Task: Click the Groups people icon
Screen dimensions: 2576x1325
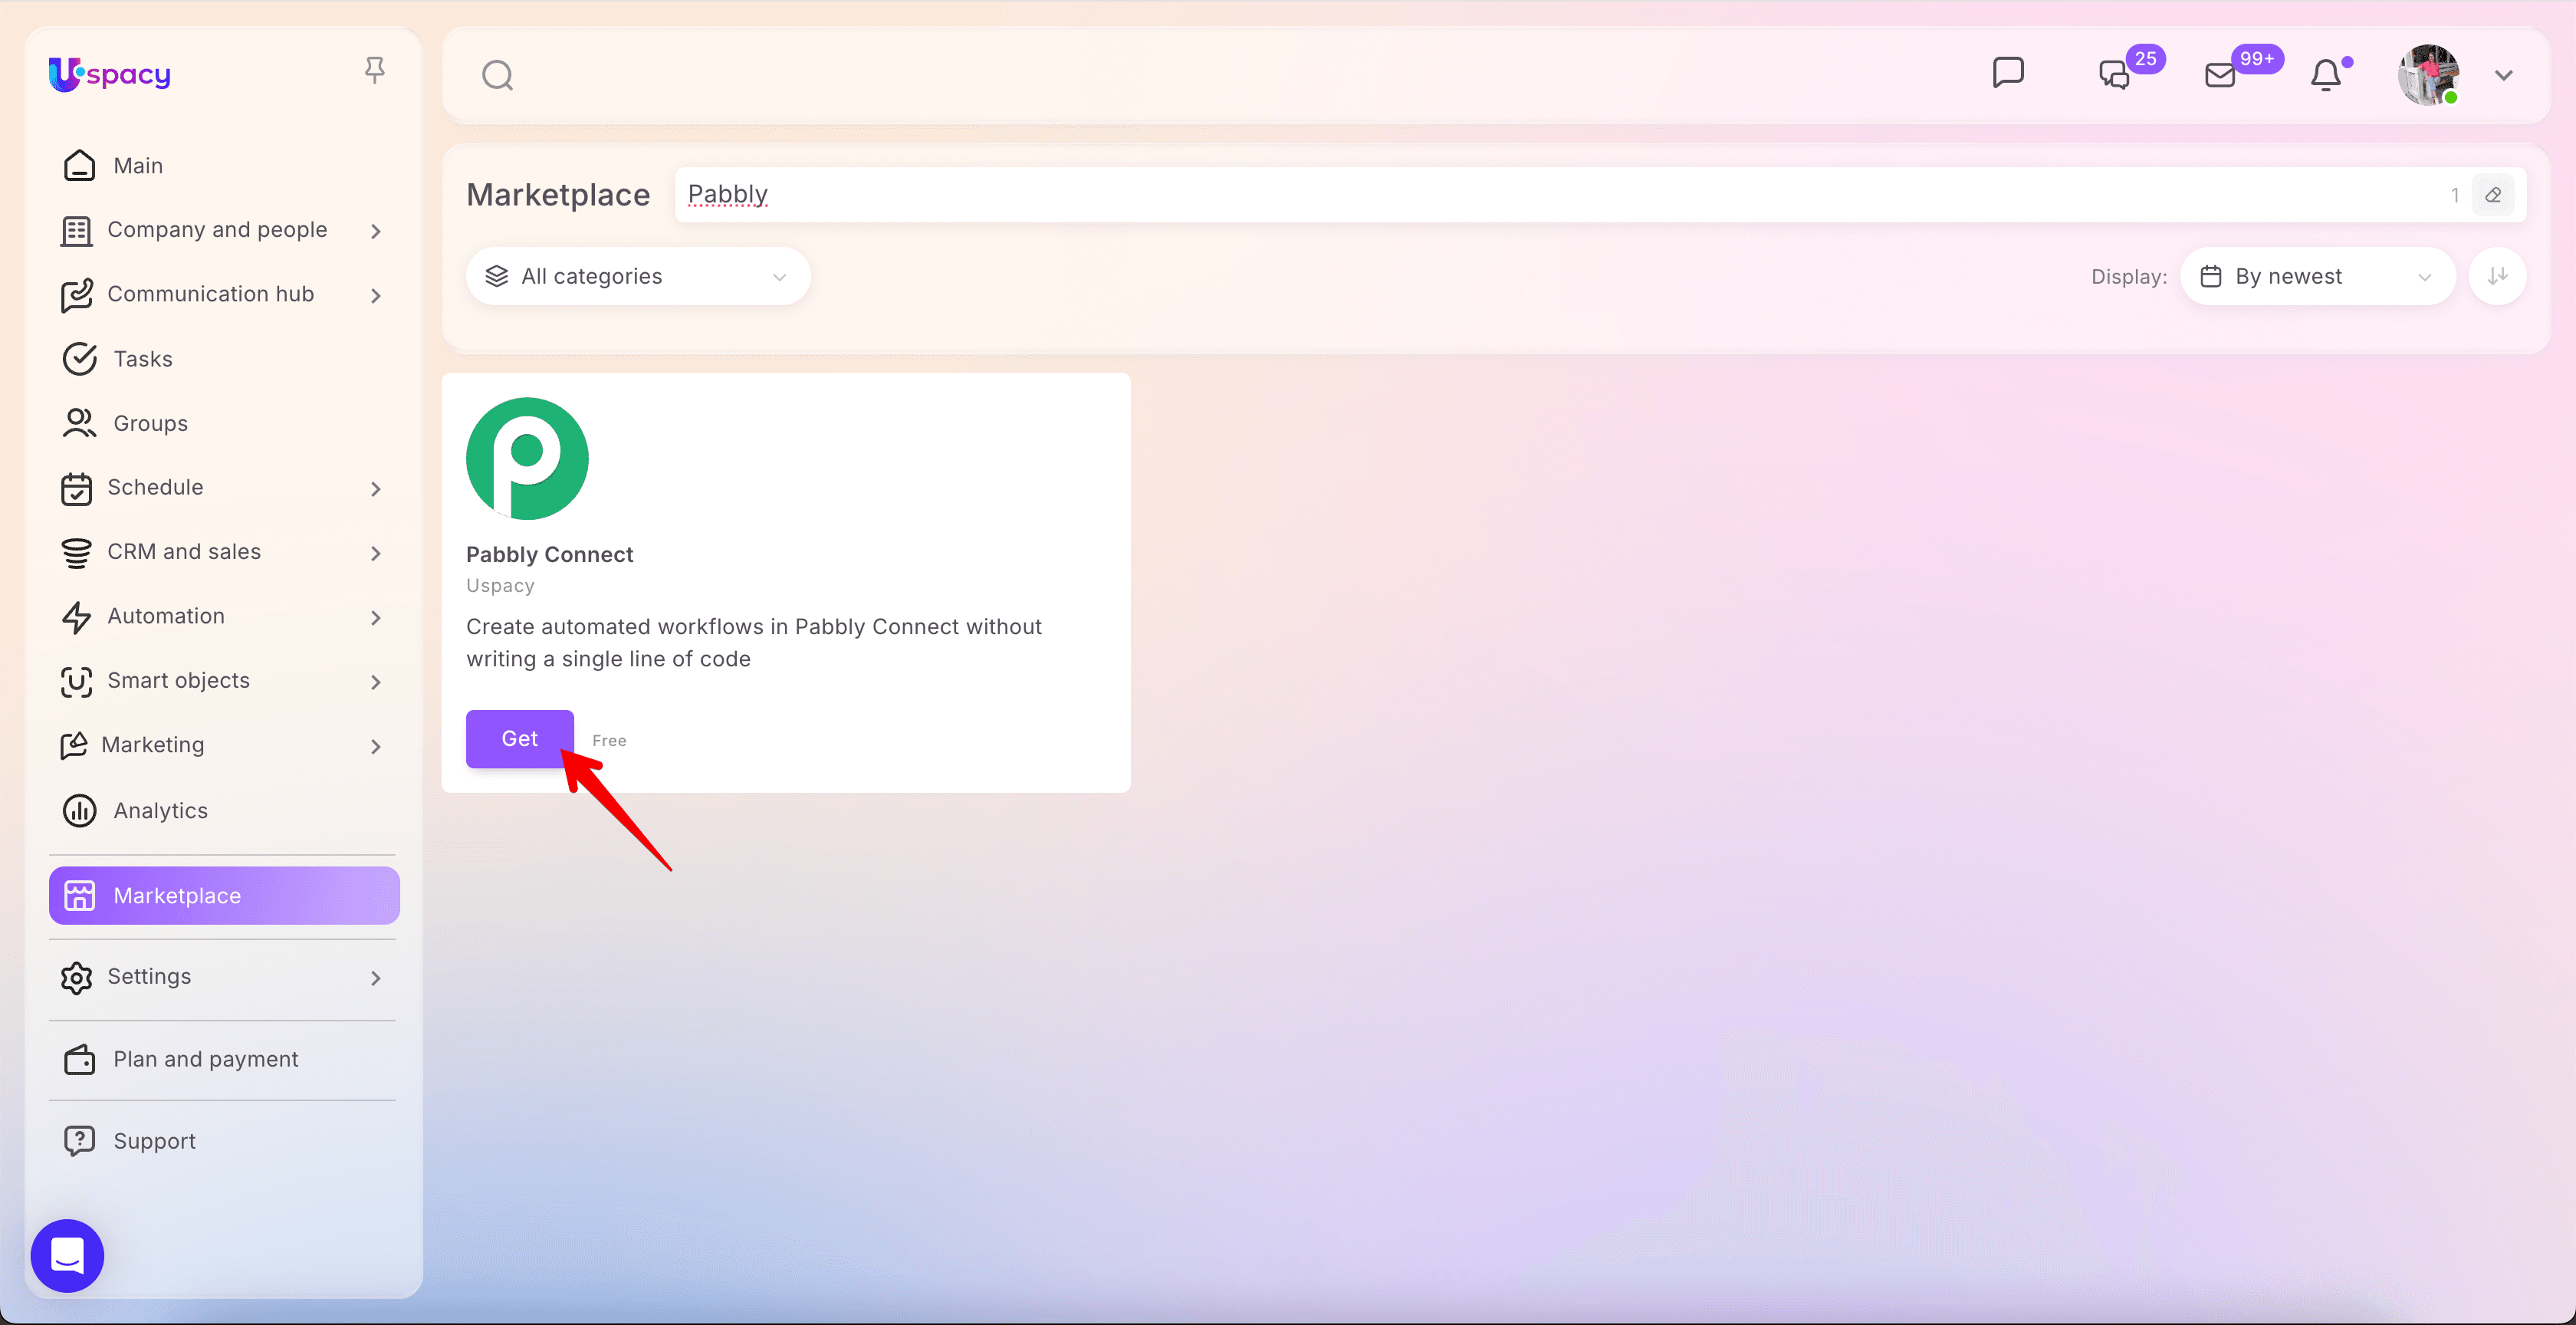Action: (79, 423)
